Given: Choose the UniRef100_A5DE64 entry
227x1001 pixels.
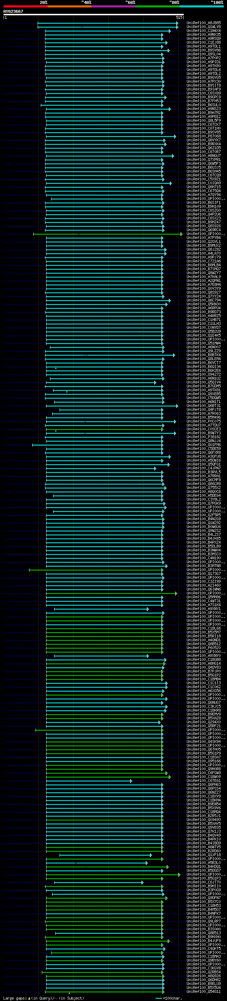Looking at the screenshot, I should 204,495.
